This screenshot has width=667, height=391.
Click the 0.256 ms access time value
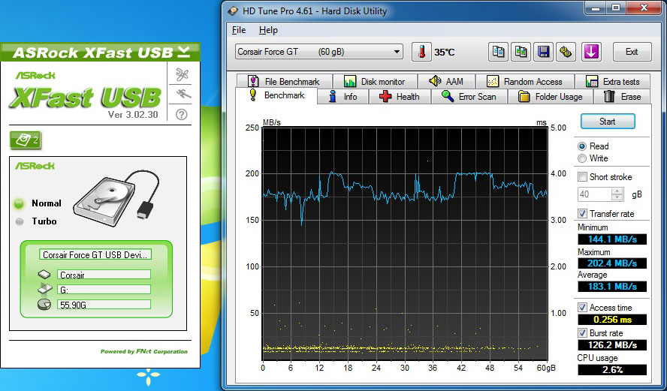coord(612,320)
